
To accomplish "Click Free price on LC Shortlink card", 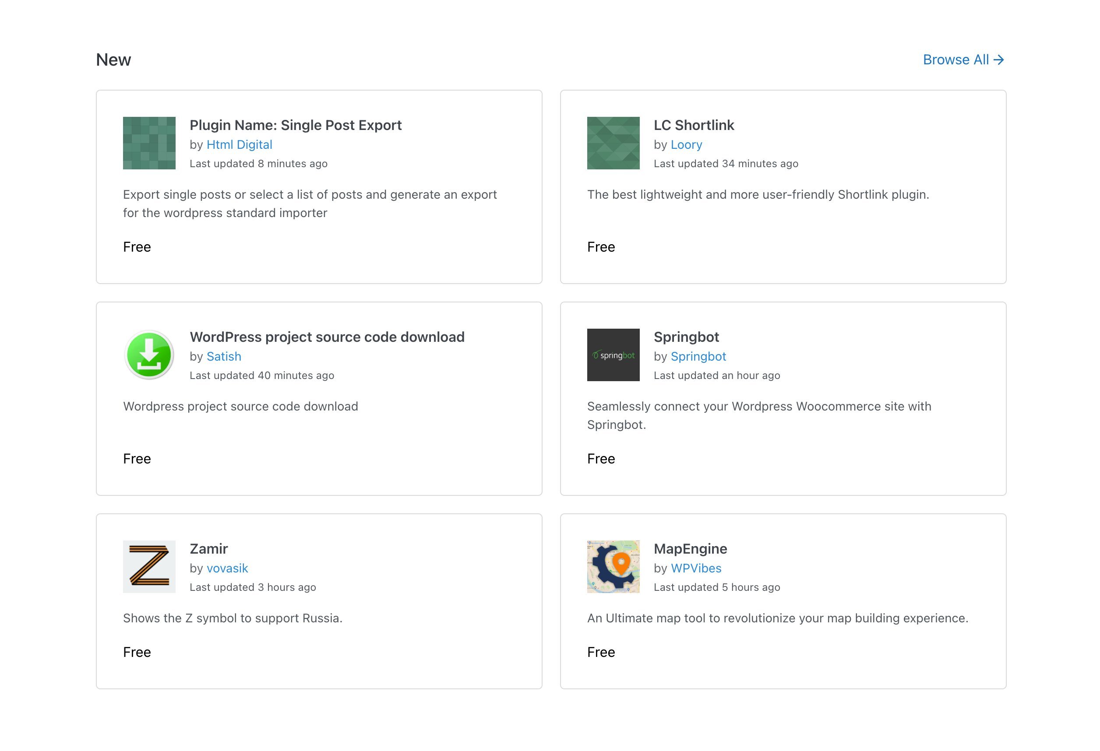I will (x=601, y=247).
